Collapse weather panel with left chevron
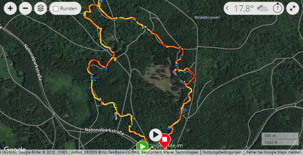Image resolution: width=303 pixels, height=155 pixels. click(227, 8)
